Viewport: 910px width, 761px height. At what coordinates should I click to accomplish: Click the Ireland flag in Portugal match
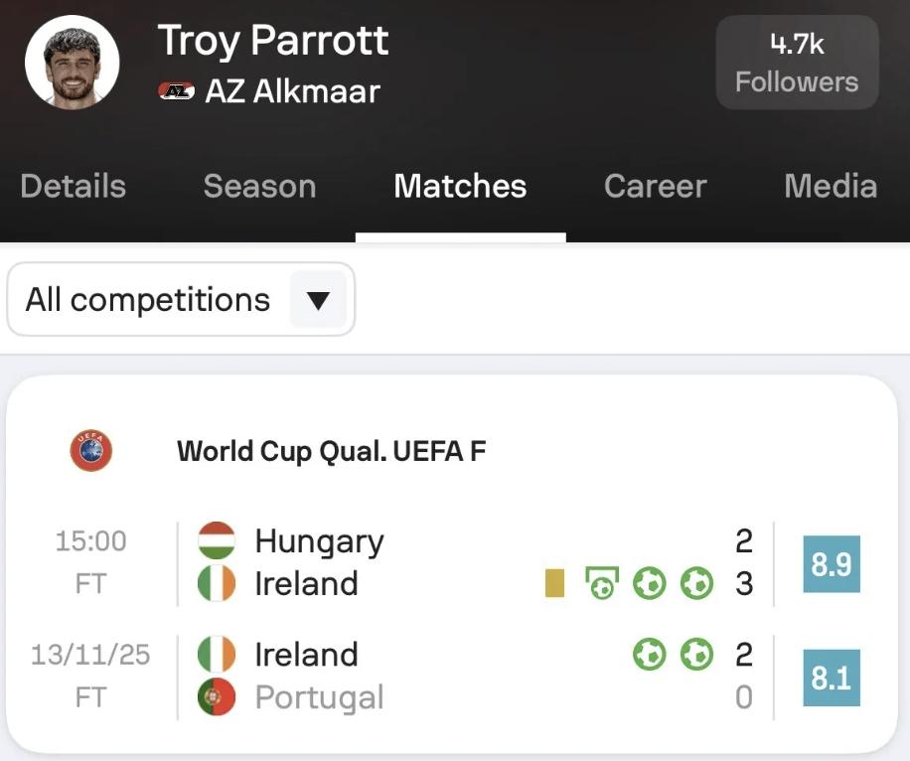pyautogui.click(x=217, y=655)
